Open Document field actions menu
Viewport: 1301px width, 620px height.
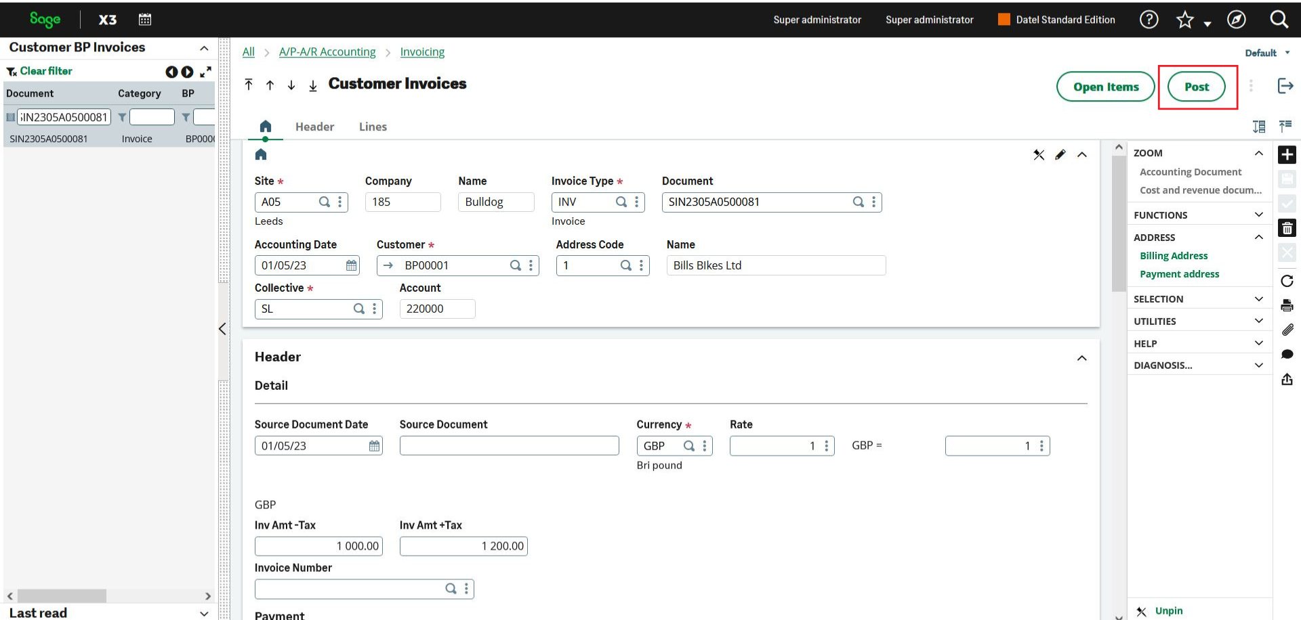(873, 202)
